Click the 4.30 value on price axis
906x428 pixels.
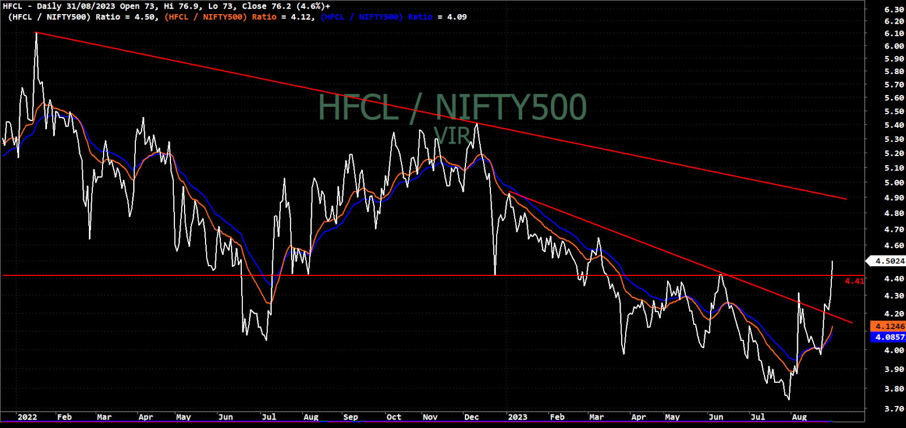pyautogui.click(x=894, y=296)
